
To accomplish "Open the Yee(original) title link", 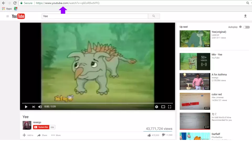I will point(219,32).
